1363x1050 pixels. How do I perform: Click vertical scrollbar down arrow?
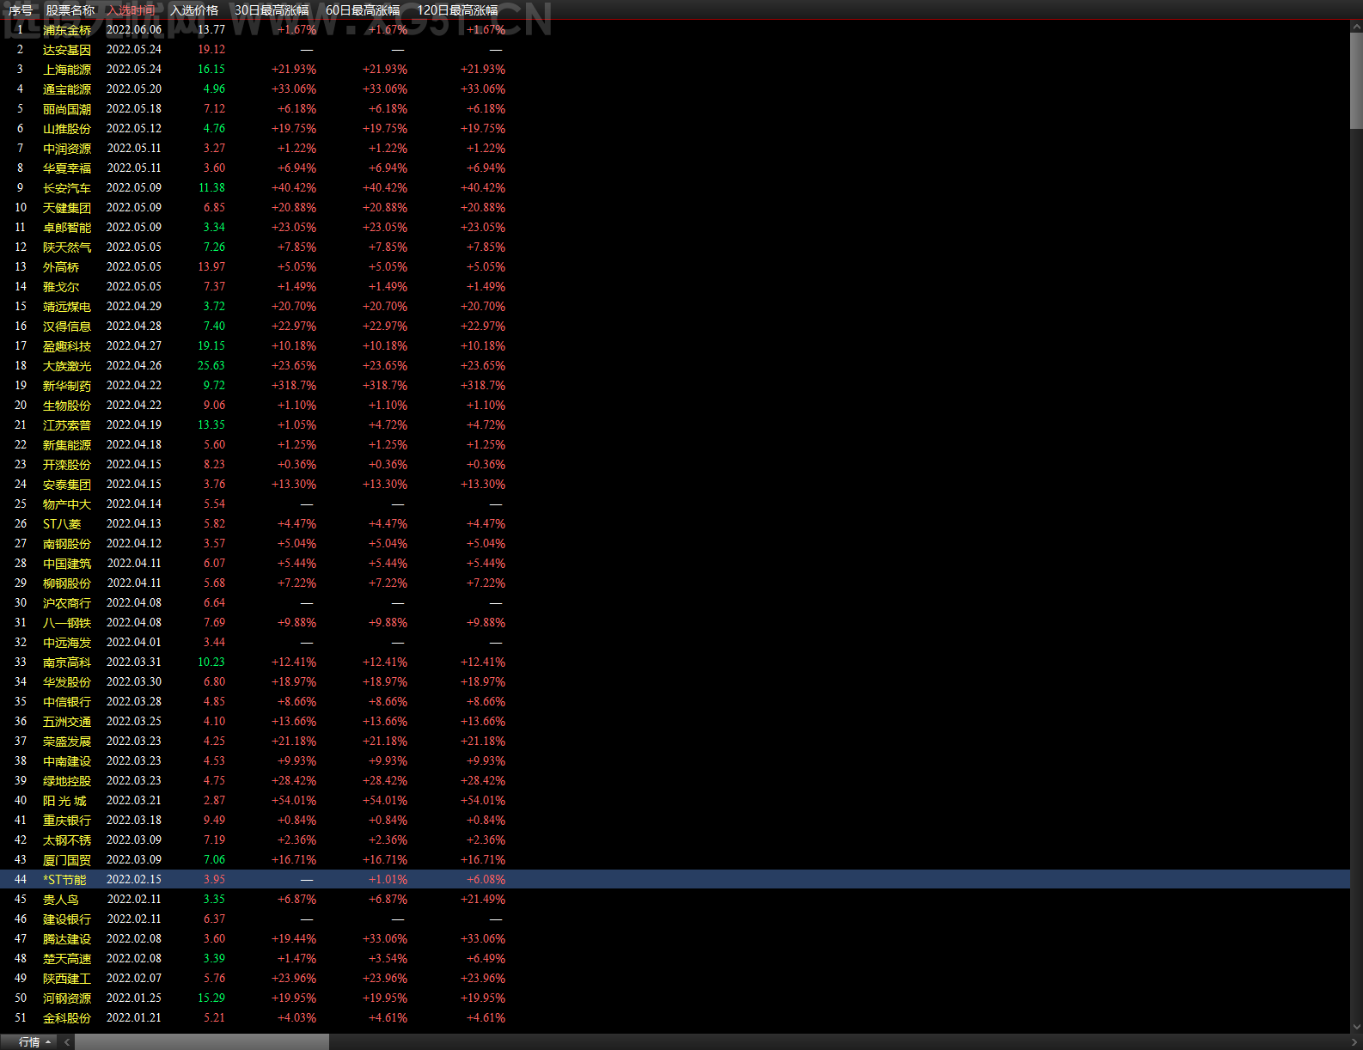tap(1356, 1027)
